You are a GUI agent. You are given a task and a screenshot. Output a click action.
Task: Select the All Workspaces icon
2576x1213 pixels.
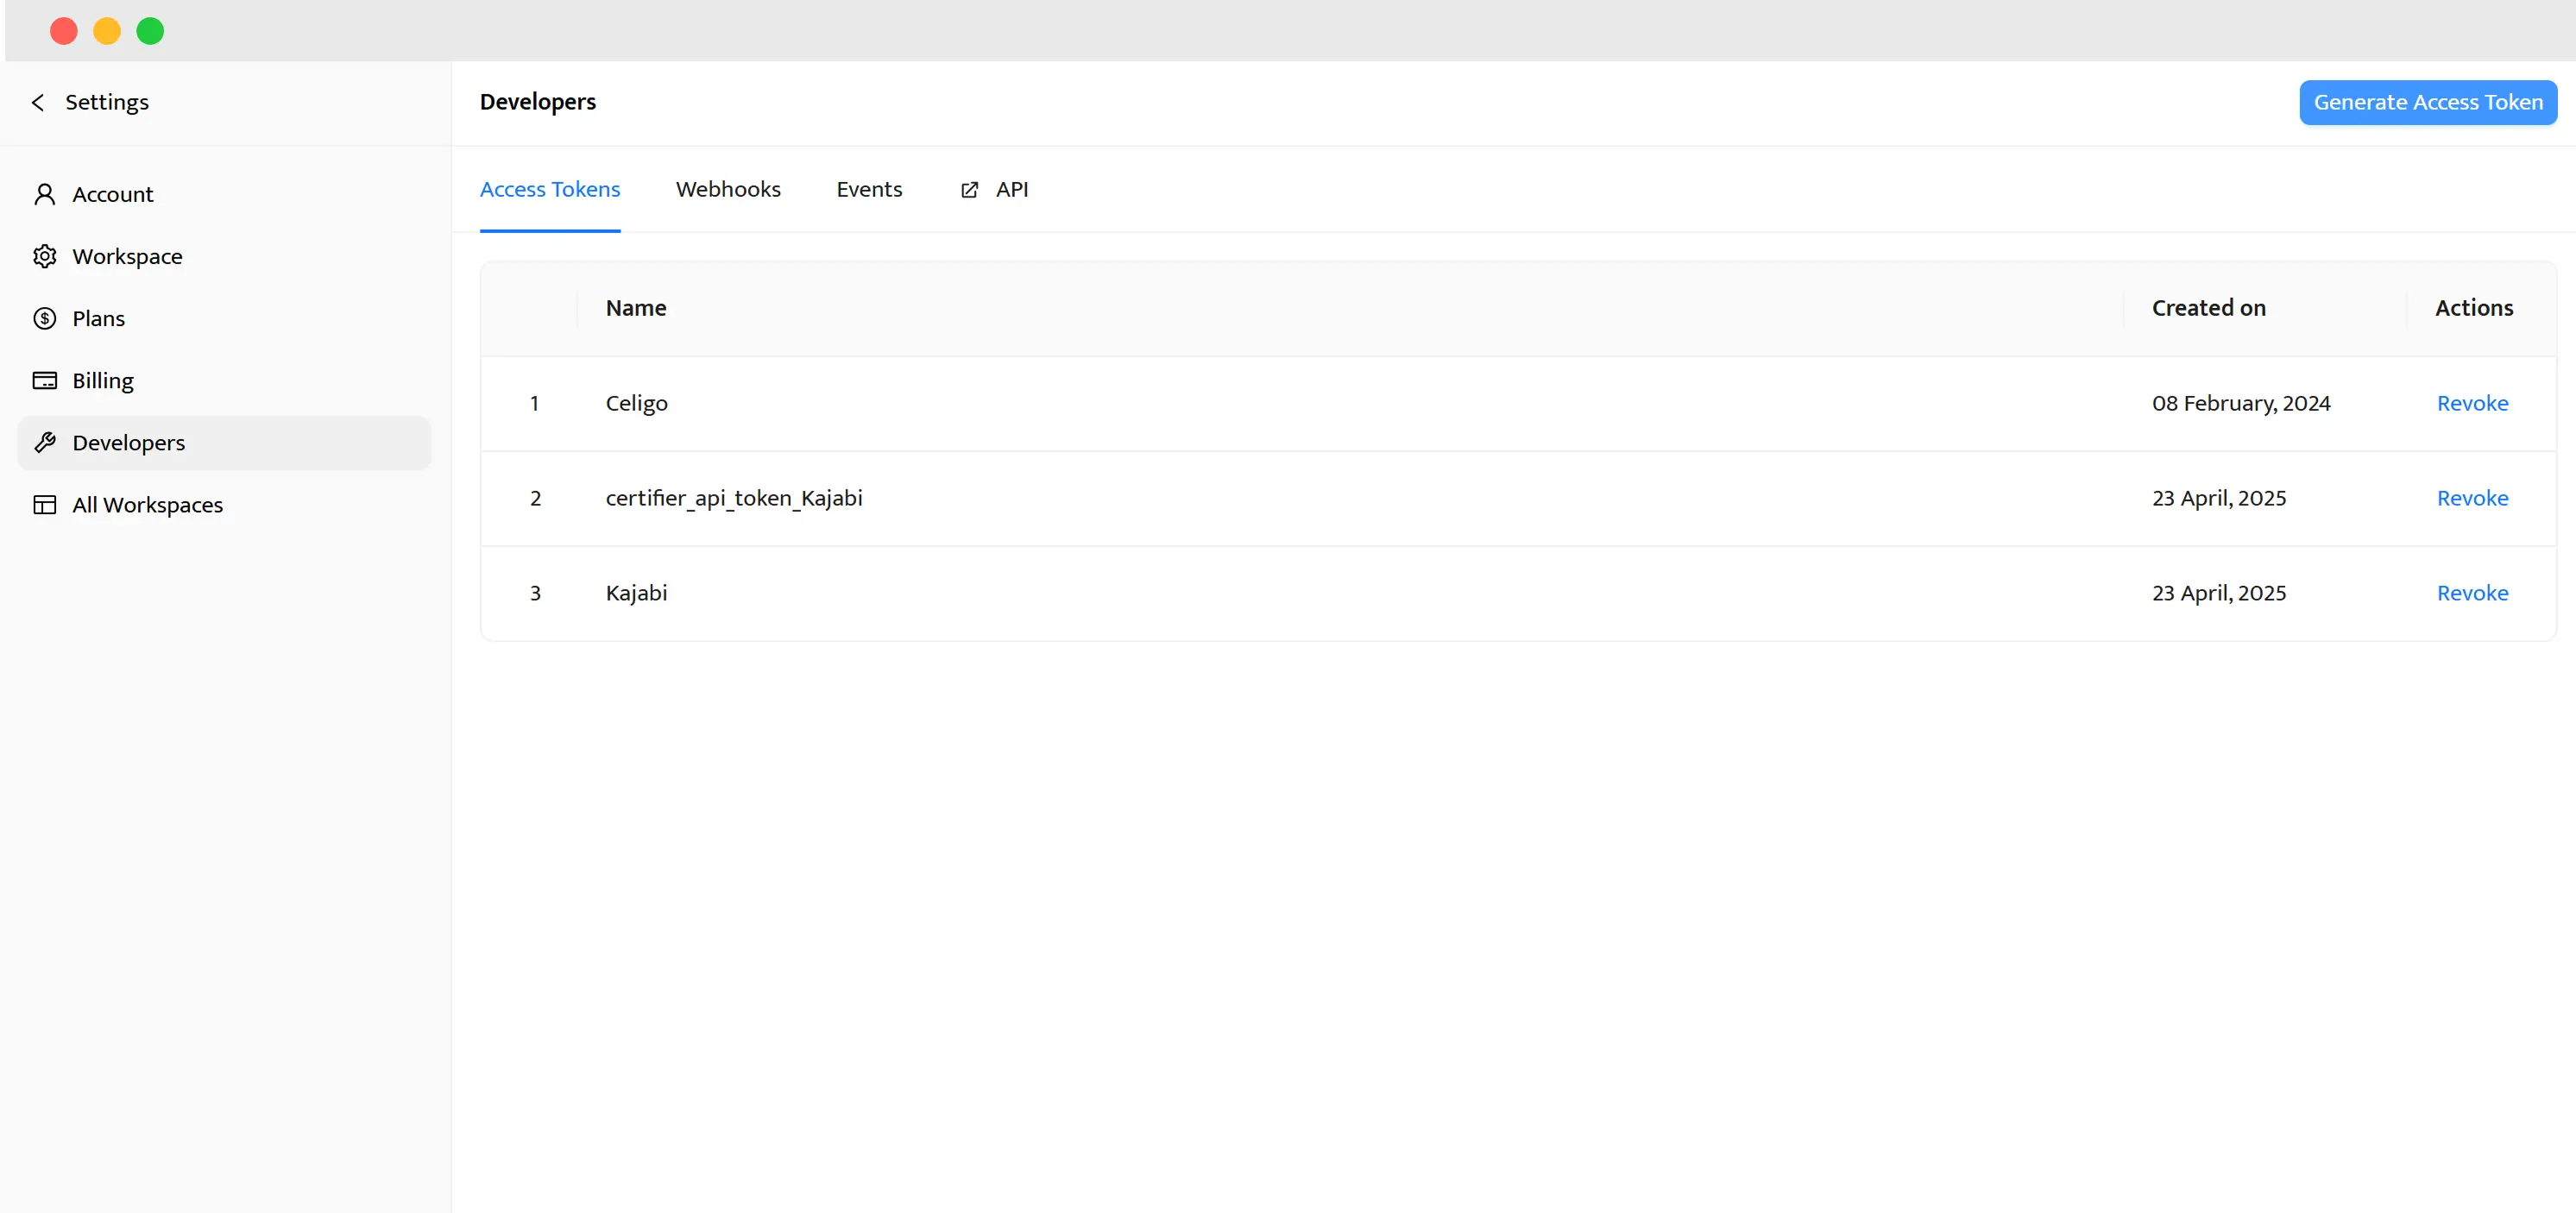click(45, 504)
